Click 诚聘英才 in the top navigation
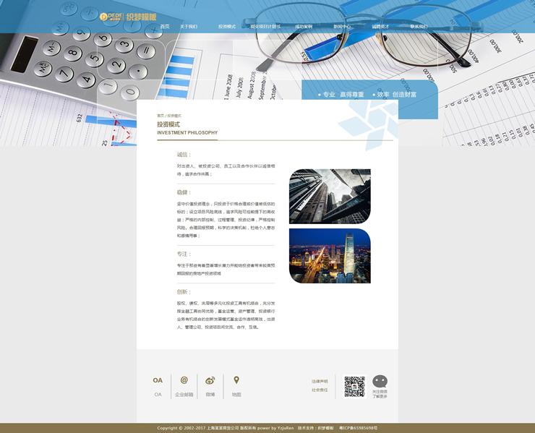535x433 pixels. (380, 27)
